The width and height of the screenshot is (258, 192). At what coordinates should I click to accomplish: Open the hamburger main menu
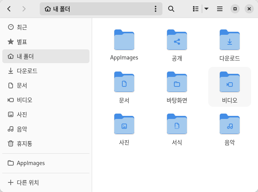tap(220, 9)
